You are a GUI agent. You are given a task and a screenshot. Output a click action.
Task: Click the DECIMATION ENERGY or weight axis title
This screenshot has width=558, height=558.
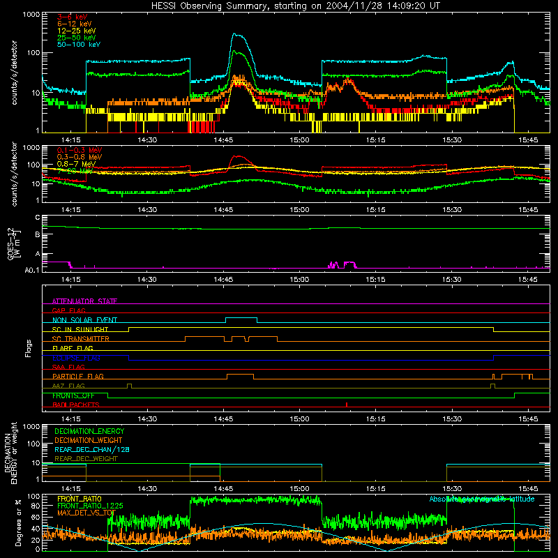10,453
